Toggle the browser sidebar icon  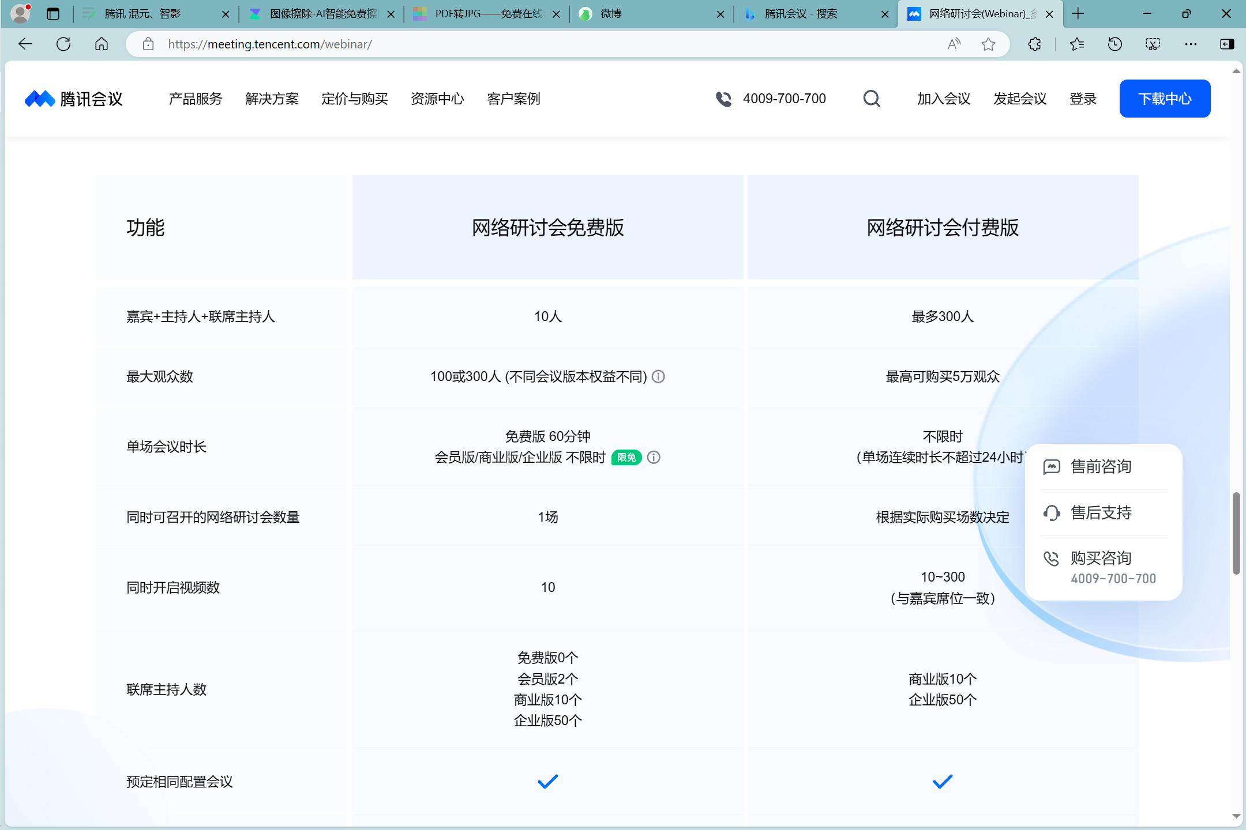[1227, 44]
